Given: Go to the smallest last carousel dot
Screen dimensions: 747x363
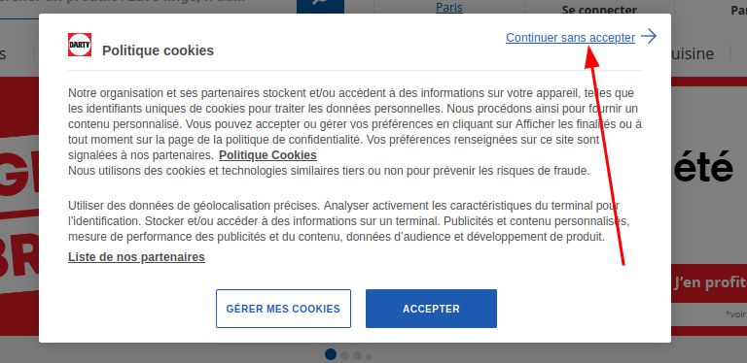Looking at the screenshot, I should pos(369,357).
